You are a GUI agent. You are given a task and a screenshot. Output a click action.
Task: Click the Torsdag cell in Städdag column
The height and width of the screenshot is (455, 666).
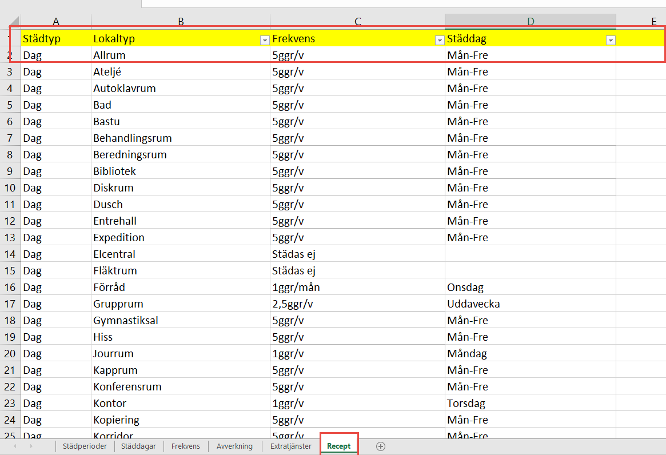click(x=530, y=403)
